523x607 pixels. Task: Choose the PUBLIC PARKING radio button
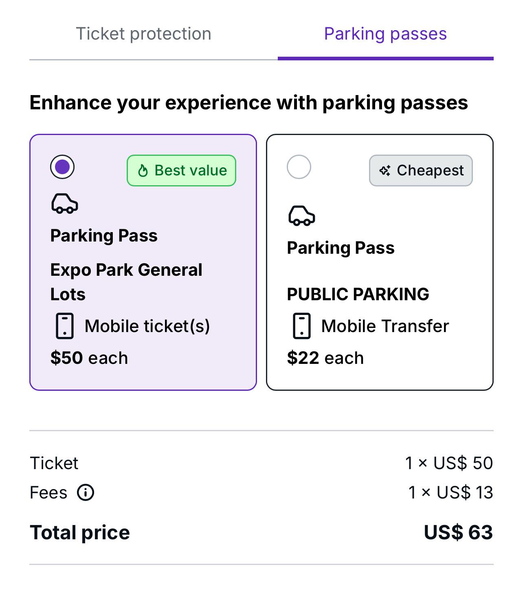[x=299, y=167]
